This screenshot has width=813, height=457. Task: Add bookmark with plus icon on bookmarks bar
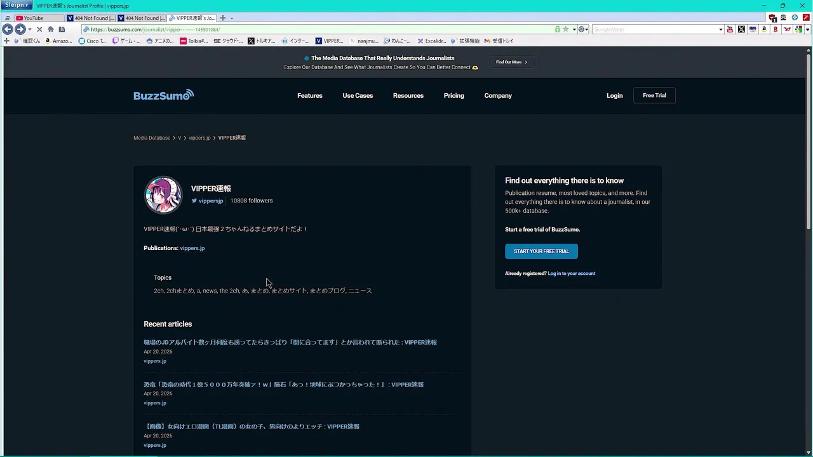click(x=6, y=41)
